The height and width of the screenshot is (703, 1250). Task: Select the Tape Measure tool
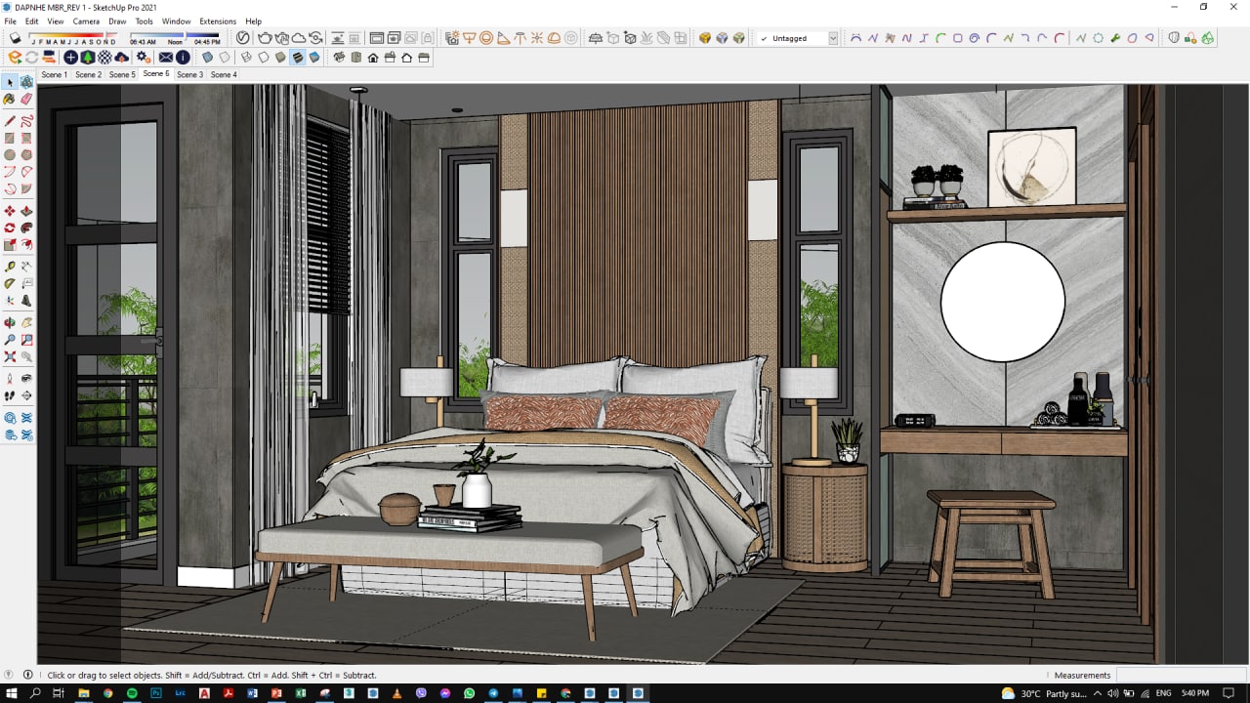click(8, 267)
